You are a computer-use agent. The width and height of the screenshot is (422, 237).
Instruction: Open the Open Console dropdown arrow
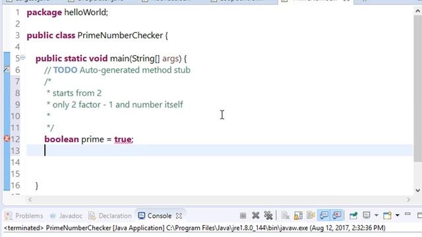[x=397, y=215]
